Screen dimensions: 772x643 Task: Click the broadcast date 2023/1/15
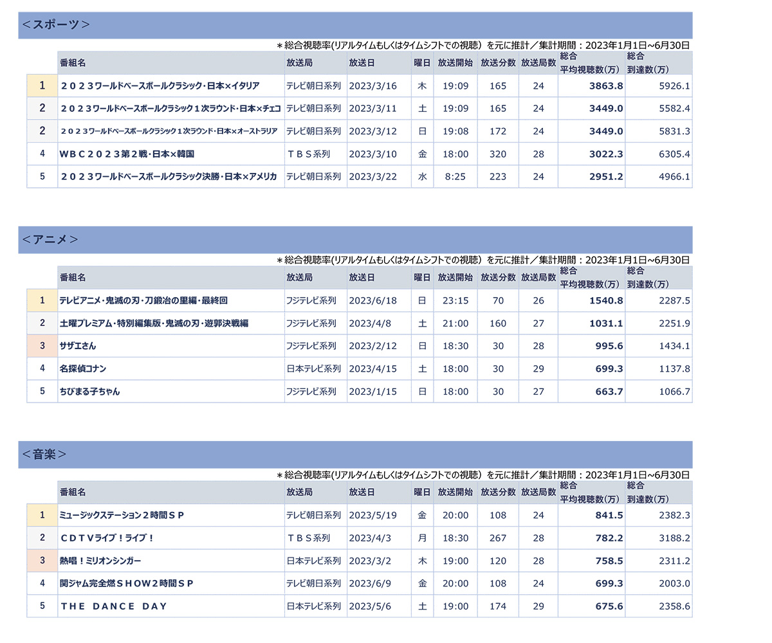tap(373, 392)
